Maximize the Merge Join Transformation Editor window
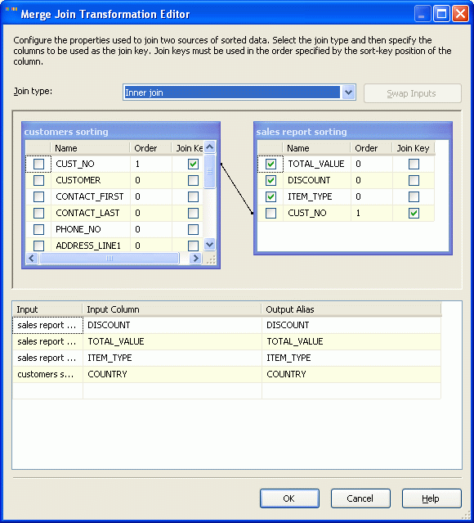 click(x=441, y=14)
